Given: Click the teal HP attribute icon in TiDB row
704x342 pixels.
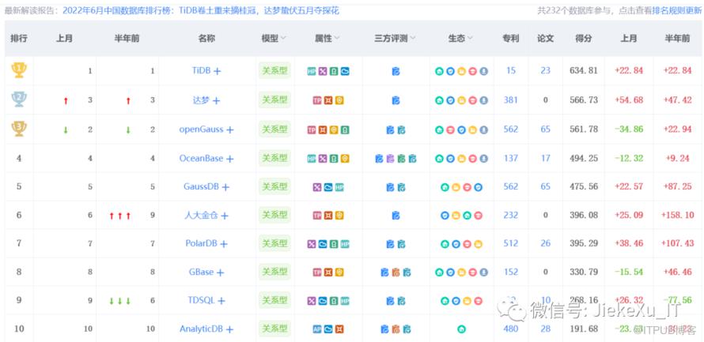Looking at the screenshot, I should [312, 71].
